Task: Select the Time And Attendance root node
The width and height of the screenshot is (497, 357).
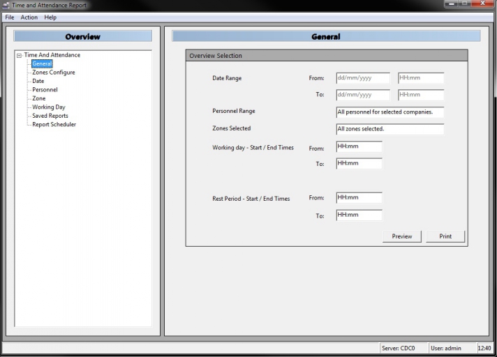Action: pyautogui.click(x=52, y=55)
